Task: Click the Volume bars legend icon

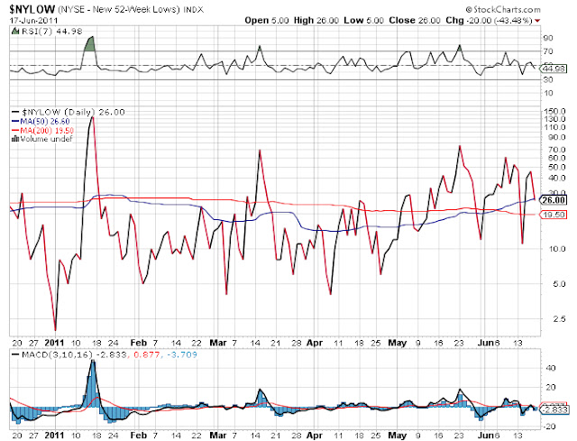Action: tap(15, 139)
